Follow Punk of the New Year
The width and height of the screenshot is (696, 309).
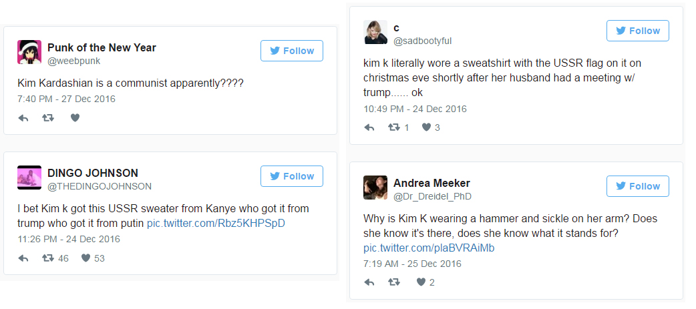pyautogui.click(x=292, y=51)
